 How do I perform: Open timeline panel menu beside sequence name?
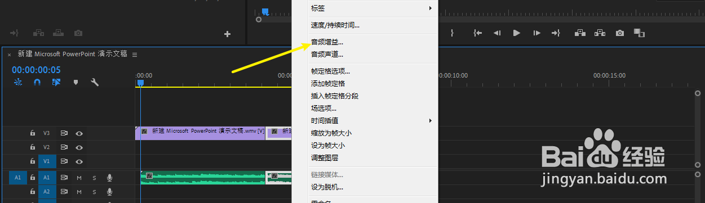pyautogui.click(x=135, y=55)
